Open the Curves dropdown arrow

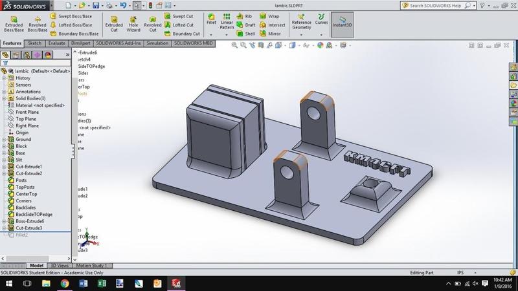pyautogui.click(x=321, y=35)
